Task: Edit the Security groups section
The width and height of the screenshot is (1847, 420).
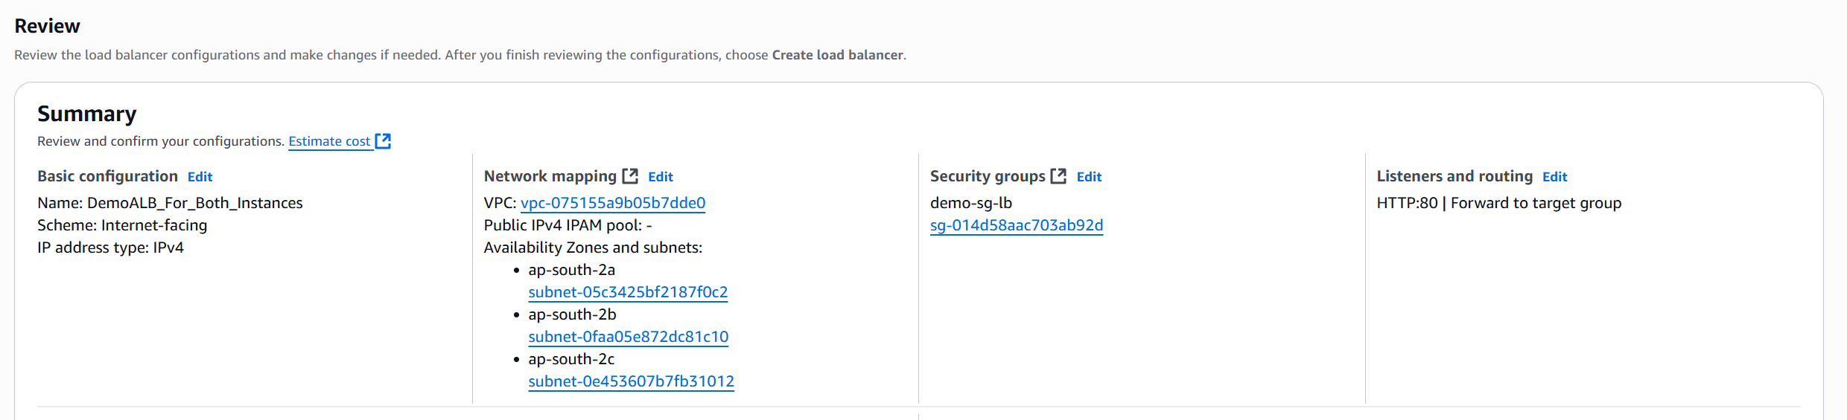Action: (x=1089, y=177)
